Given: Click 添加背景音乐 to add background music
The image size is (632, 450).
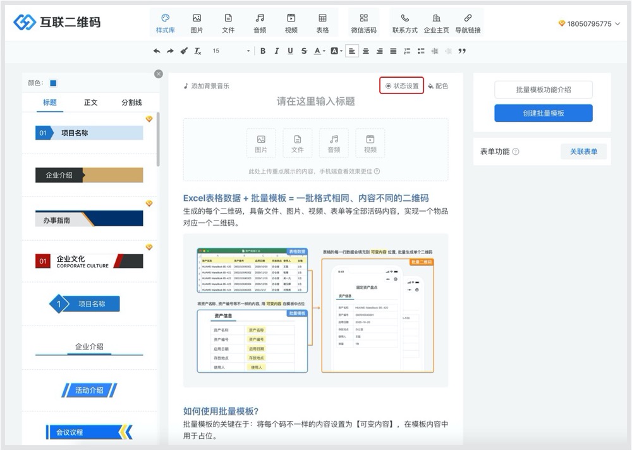Looking at the screenshot, I should [207, 86].
